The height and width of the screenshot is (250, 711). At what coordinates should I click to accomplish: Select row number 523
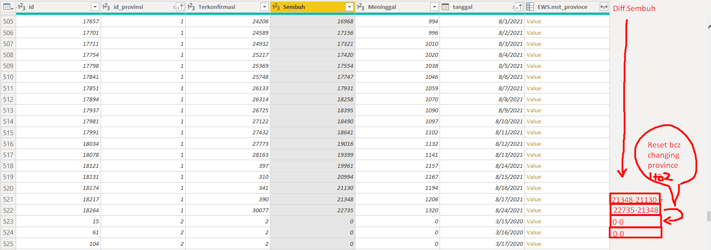click(x=8, y=222)
